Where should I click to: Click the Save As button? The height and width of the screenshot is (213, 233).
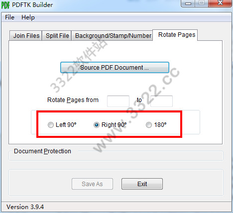tap(92, 184)
